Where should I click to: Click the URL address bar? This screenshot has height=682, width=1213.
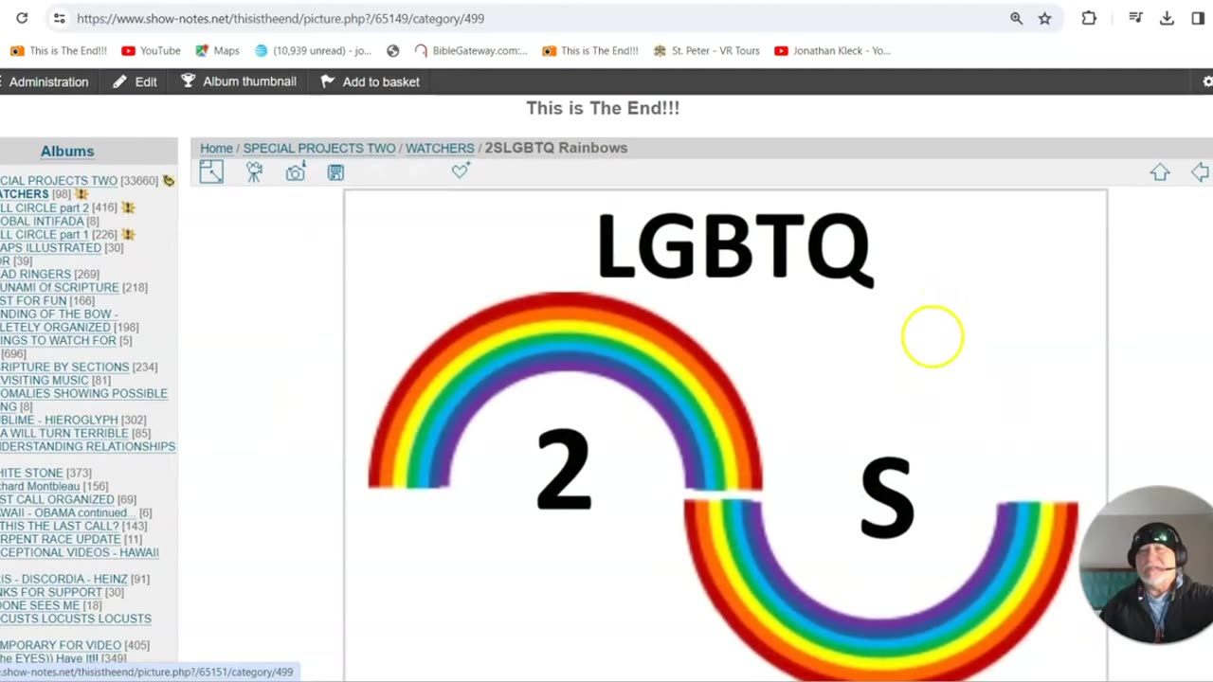pyautogui.click(x=531, y=18)
